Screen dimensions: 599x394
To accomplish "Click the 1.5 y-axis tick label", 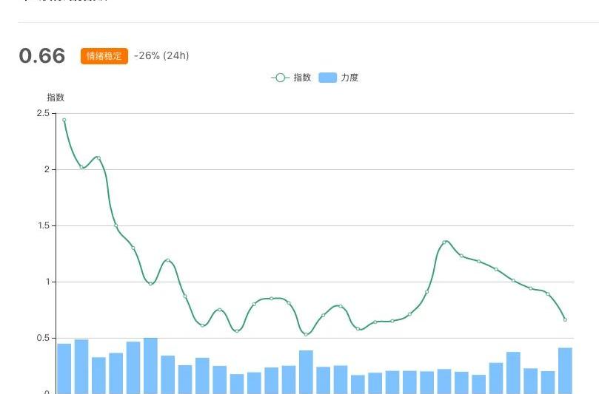I will click(x=41, y=225).
